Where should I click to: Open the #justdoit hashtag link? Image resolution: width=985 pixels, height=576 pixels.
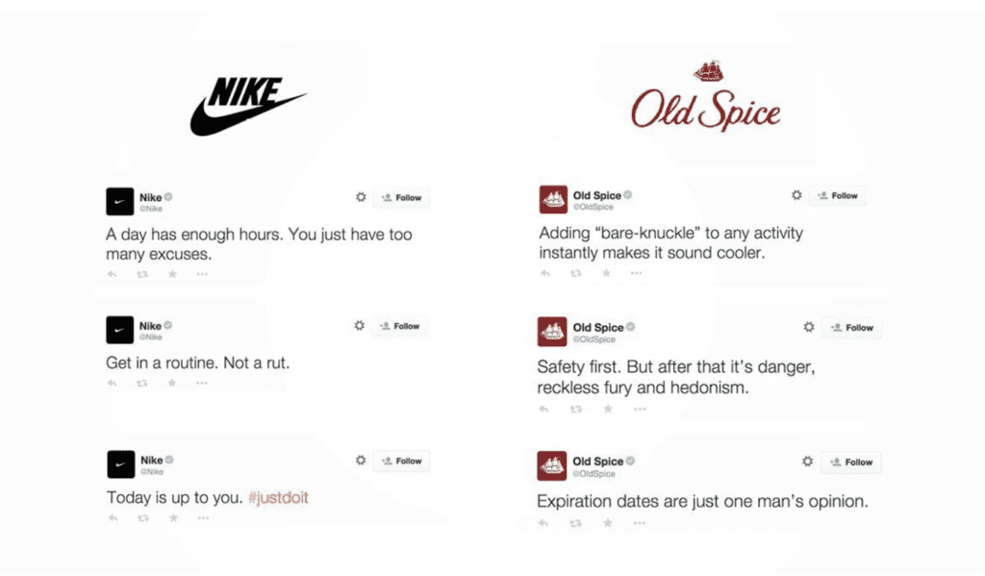click(278, 498)
